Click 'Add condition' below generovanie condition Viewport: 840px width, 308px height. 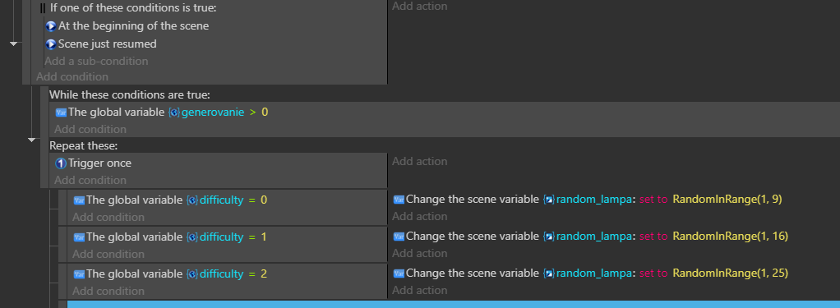pos(90,129)
